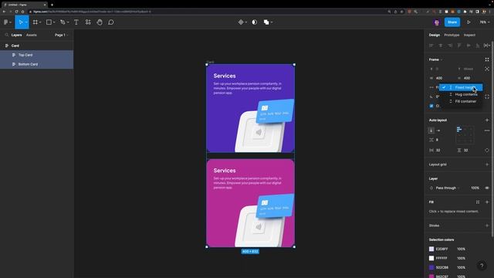Click Align bottom icon
Viewport: 494px width, 278px height.
[x=478, y=46]
